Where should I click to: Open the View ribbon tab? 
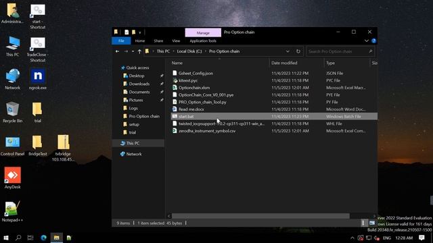[176, 40]
